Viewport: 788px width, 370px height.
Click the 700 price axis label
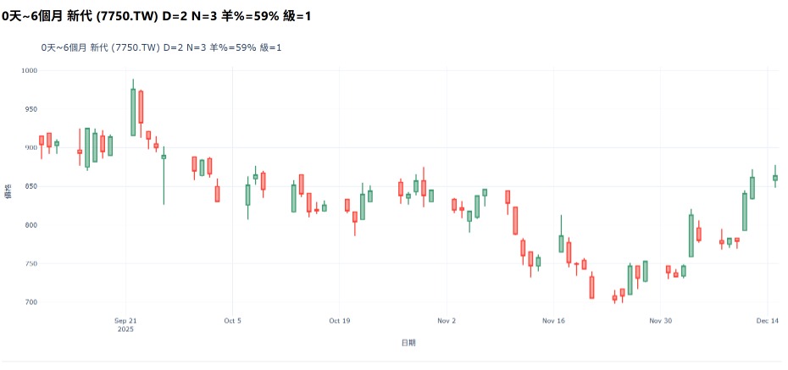pyautogui.click(x=31, y=302)
